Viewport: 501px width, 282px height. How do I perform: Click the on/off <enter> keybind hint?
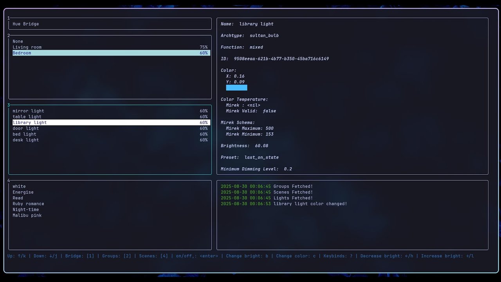[197, 256]
